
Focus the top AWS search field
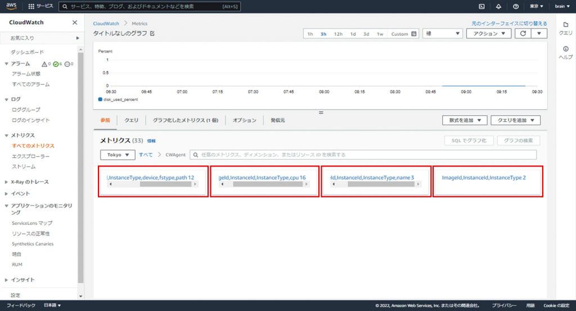(x=150, y=6)
